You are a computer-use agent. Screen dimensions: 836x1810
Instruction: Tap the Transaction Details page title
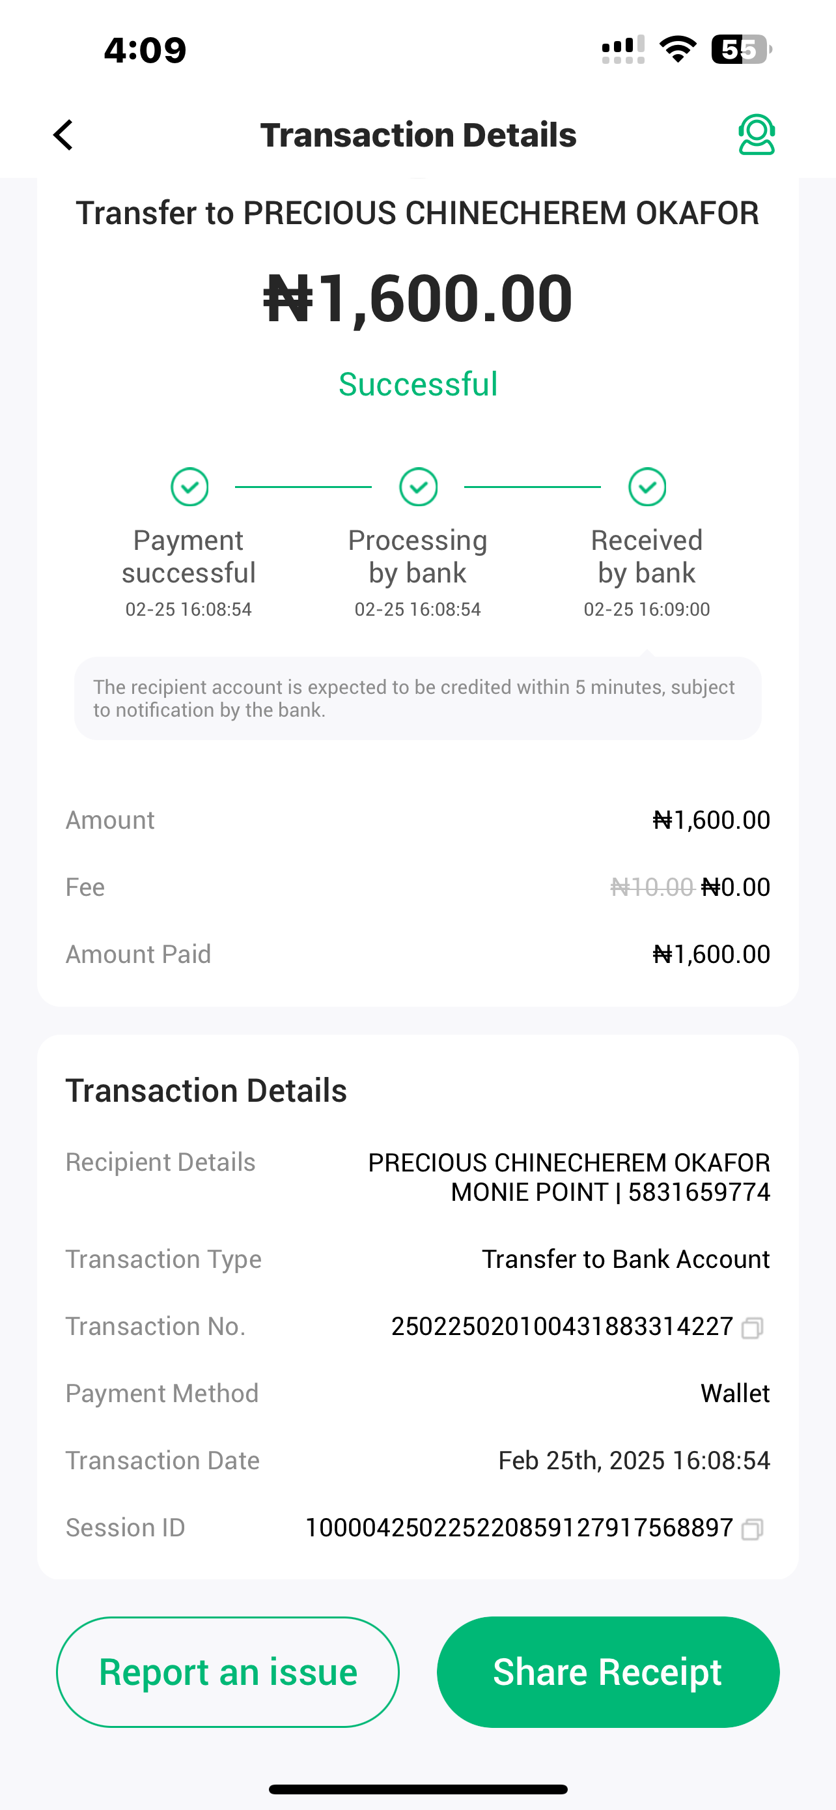419,135
